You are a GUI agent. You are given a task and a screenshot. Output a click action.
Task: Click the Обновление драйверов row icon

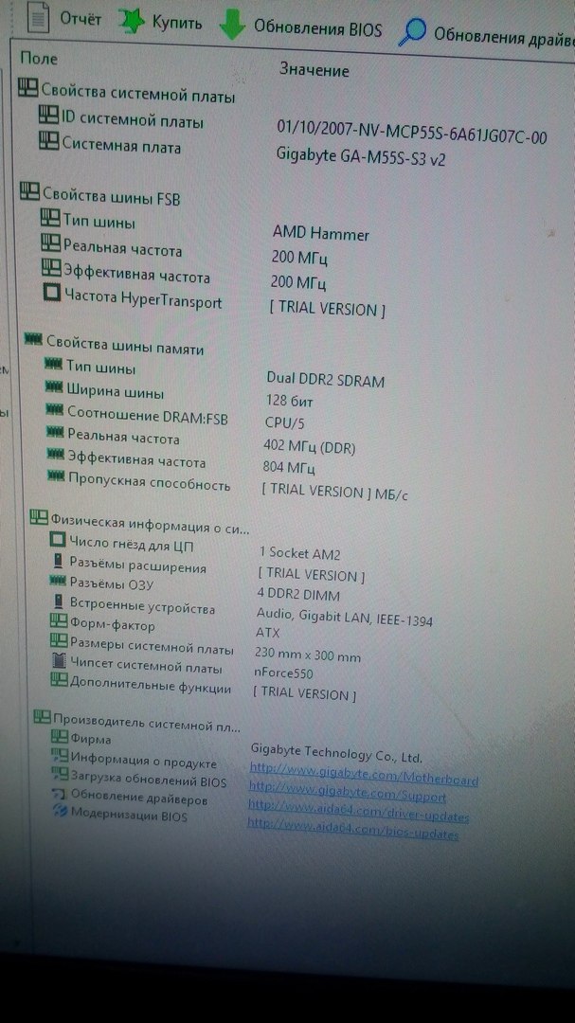pos(60,794)
